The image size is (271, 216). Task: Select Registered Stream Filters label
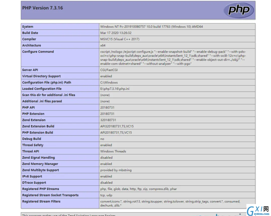(x=41, y=201)
